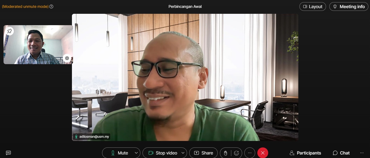Open the Participants panel
This screenshot has height=158, width=370.
[305, 153]
